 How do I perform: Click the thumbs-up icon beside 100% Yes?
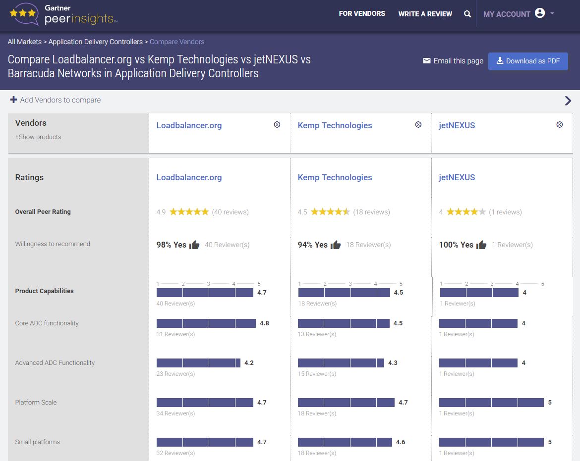click(x=481, y=245)
